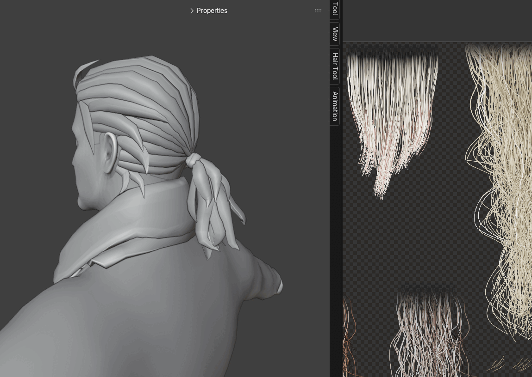The width and height of the screenshot is (532, 377).
Task: Click the orange hair strands at left edge
Action: point(347,337)
